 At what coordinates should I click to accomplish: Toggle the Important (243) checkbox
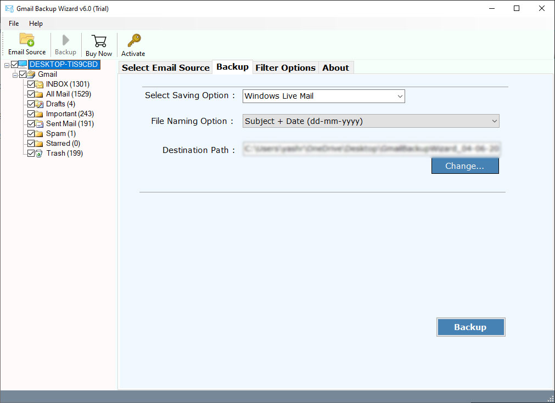coord(31,114)
